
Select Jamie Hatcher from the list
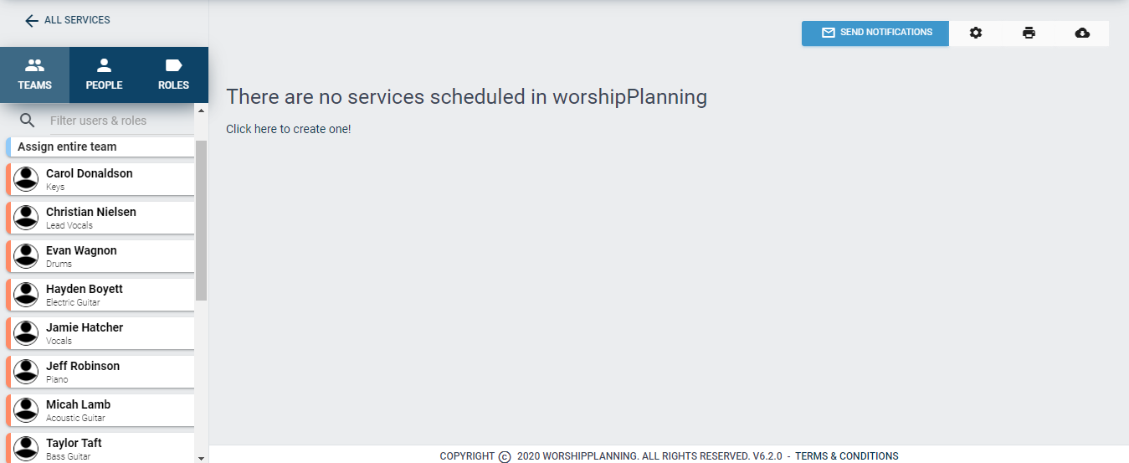(100, 332)
